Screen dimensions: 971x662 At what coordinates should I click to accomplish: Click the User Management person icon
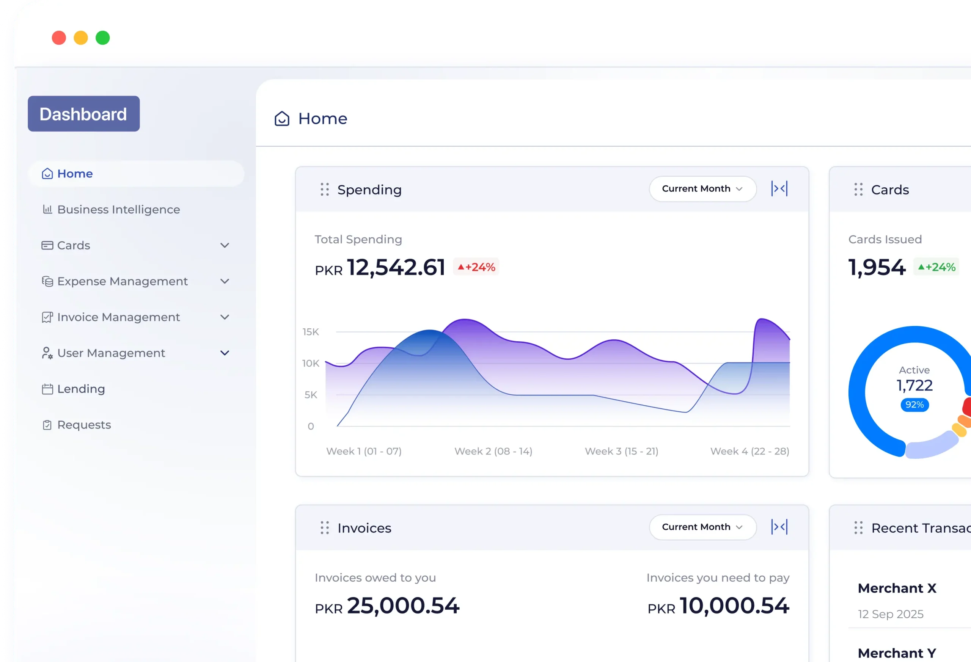coord(47,353)
